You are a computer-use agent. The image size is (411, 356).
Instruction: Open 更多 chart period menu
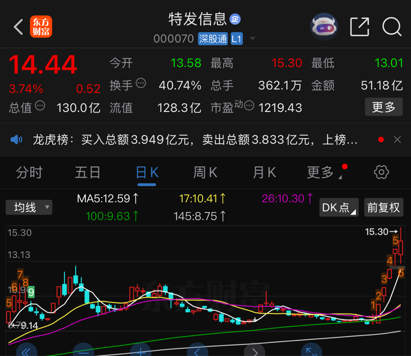pos(319,172)
